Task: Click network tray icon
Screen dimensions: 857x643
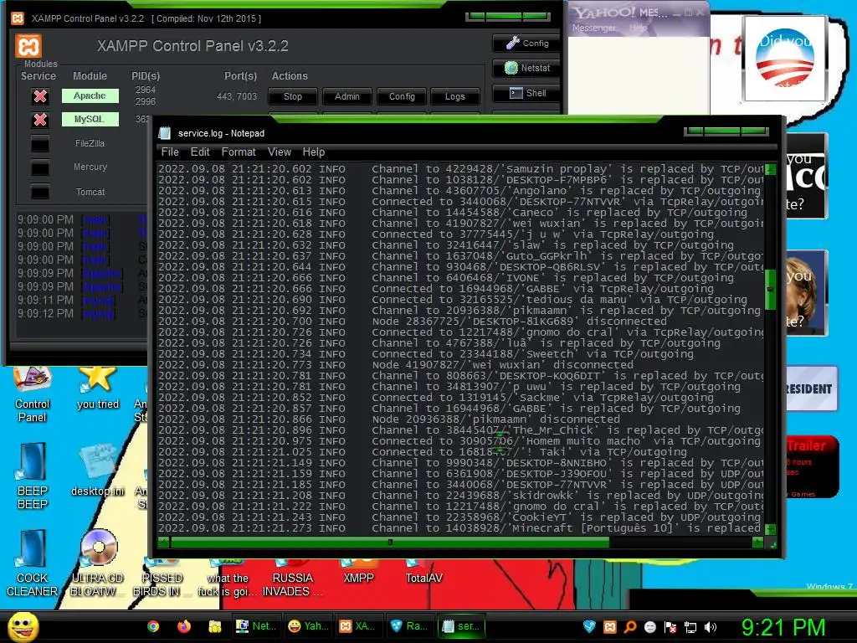Action: 690,627
